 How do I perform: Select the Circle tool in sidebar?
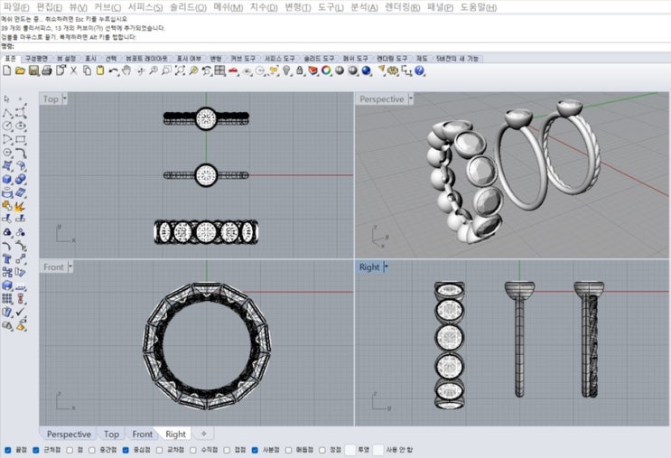click(7, 126)
